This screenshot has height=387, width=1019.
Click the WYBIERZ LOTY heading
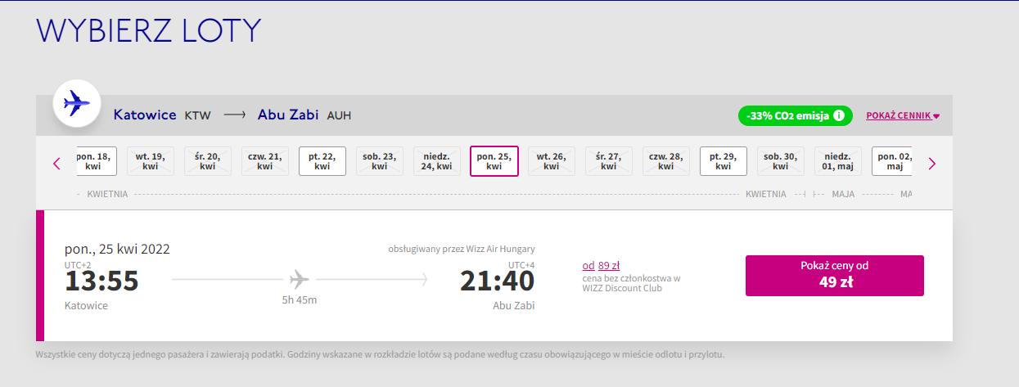point(149,31)
